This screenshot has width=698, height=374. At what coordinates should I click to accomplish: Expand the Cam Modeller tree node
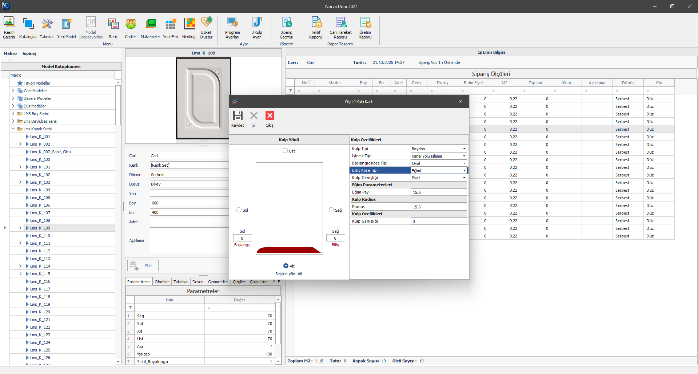click(x=13, y=91)
